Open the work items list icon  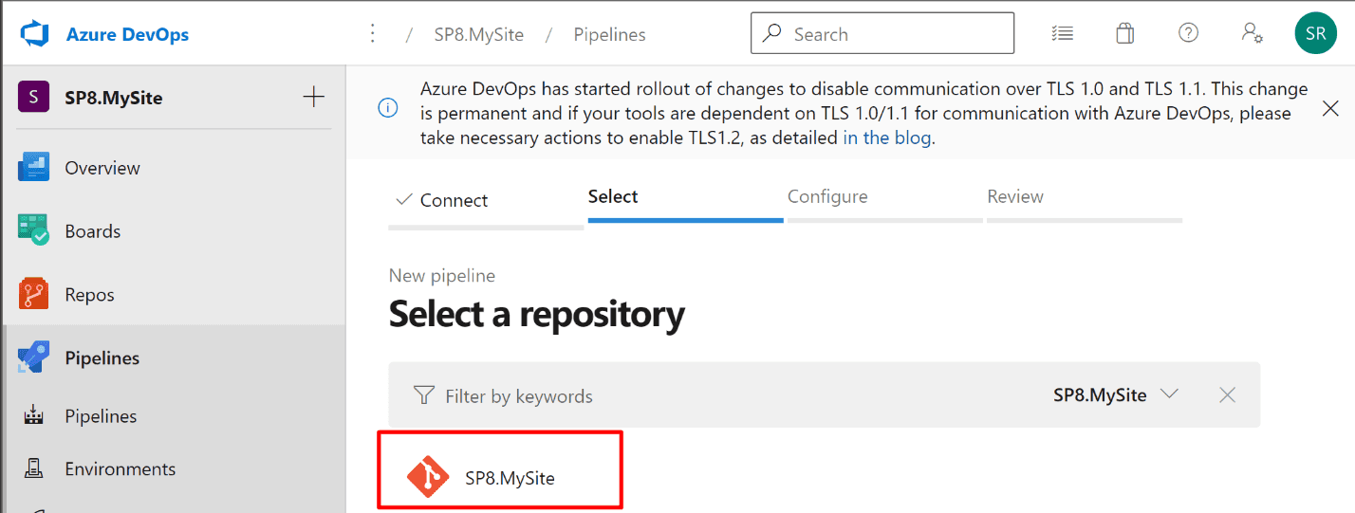click(x=1063, y=33)
